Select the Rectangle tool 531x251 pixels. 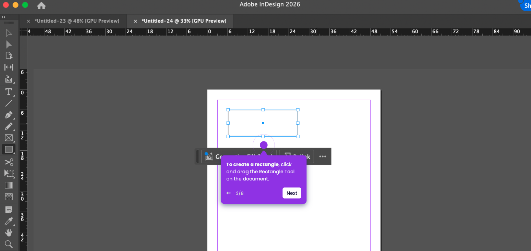point(9,149)
